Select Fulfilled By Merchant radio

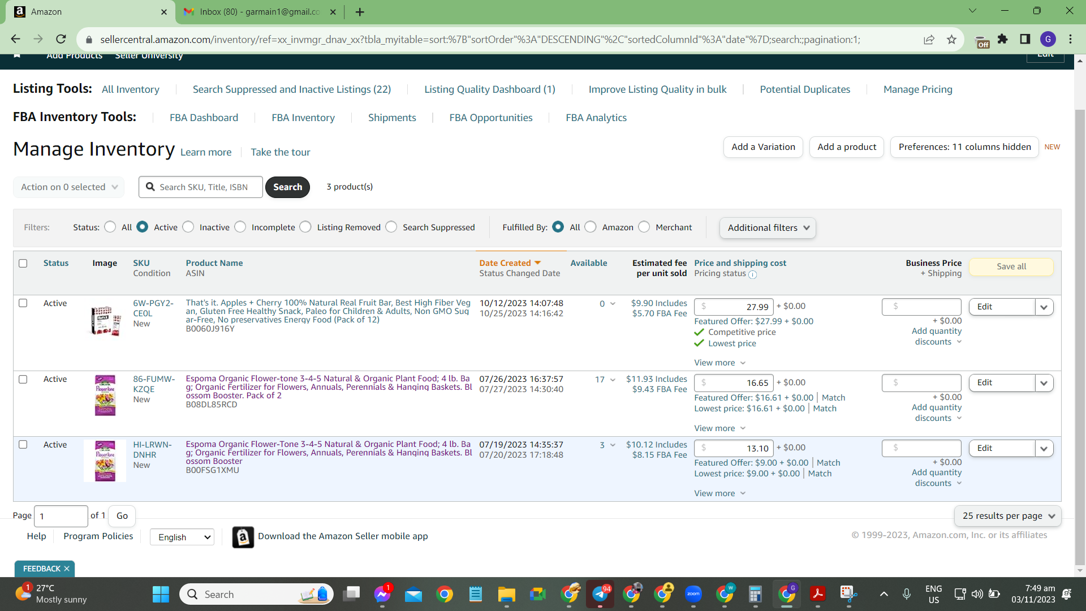coord(644,227)
